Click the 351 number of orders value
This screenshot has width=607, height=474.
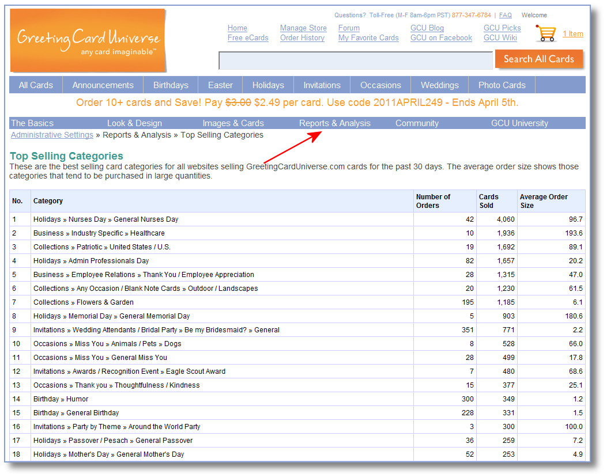467,330
